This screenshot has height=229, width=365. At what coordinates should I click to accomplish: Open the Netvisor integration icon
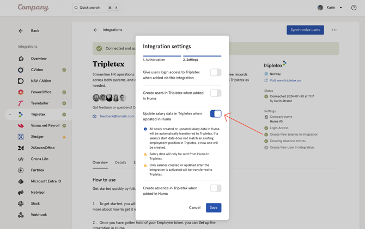pos(21,193)
